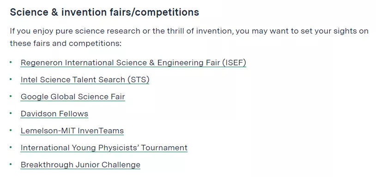Click the bullet beside Davidson Fellows
This screenshot has height=177, width=376.
click(11, 113)
